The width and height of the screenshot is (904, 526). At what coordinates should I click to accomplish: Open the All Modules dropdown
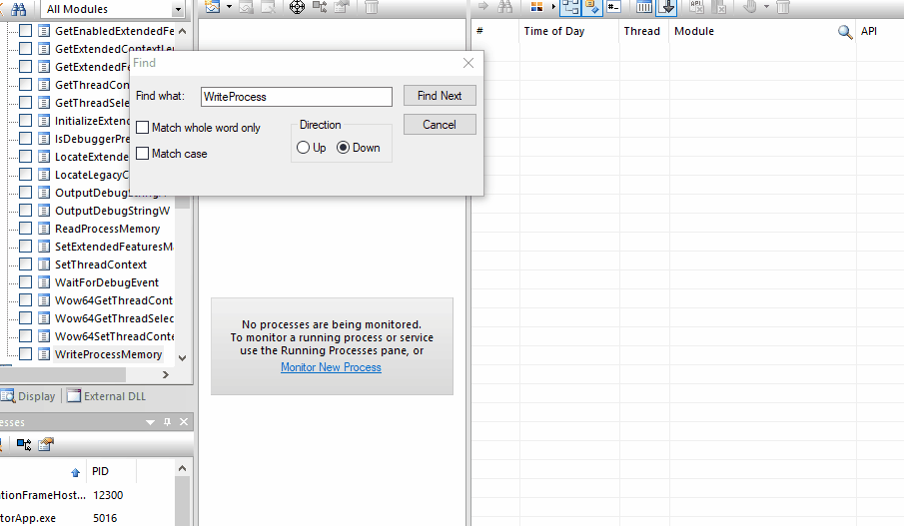[x=178, y=10]
